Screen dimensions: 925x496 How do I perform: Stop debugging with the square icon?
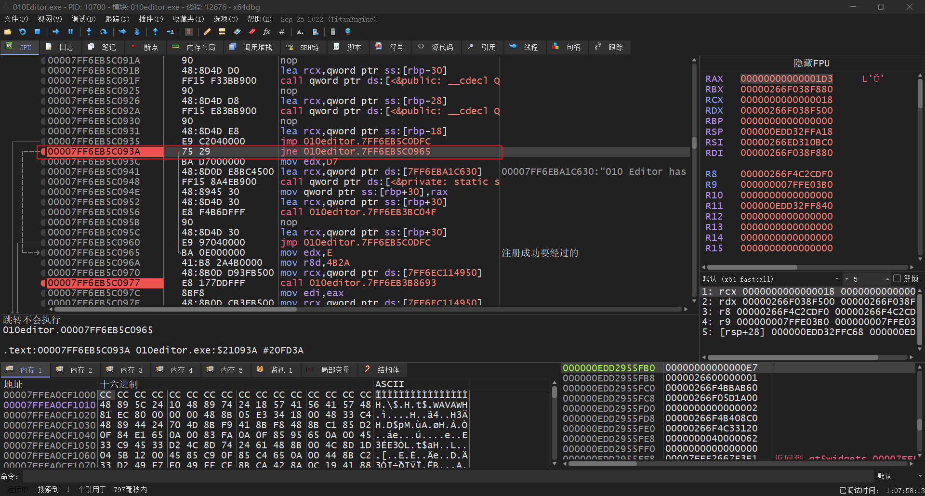coord(38,32)
